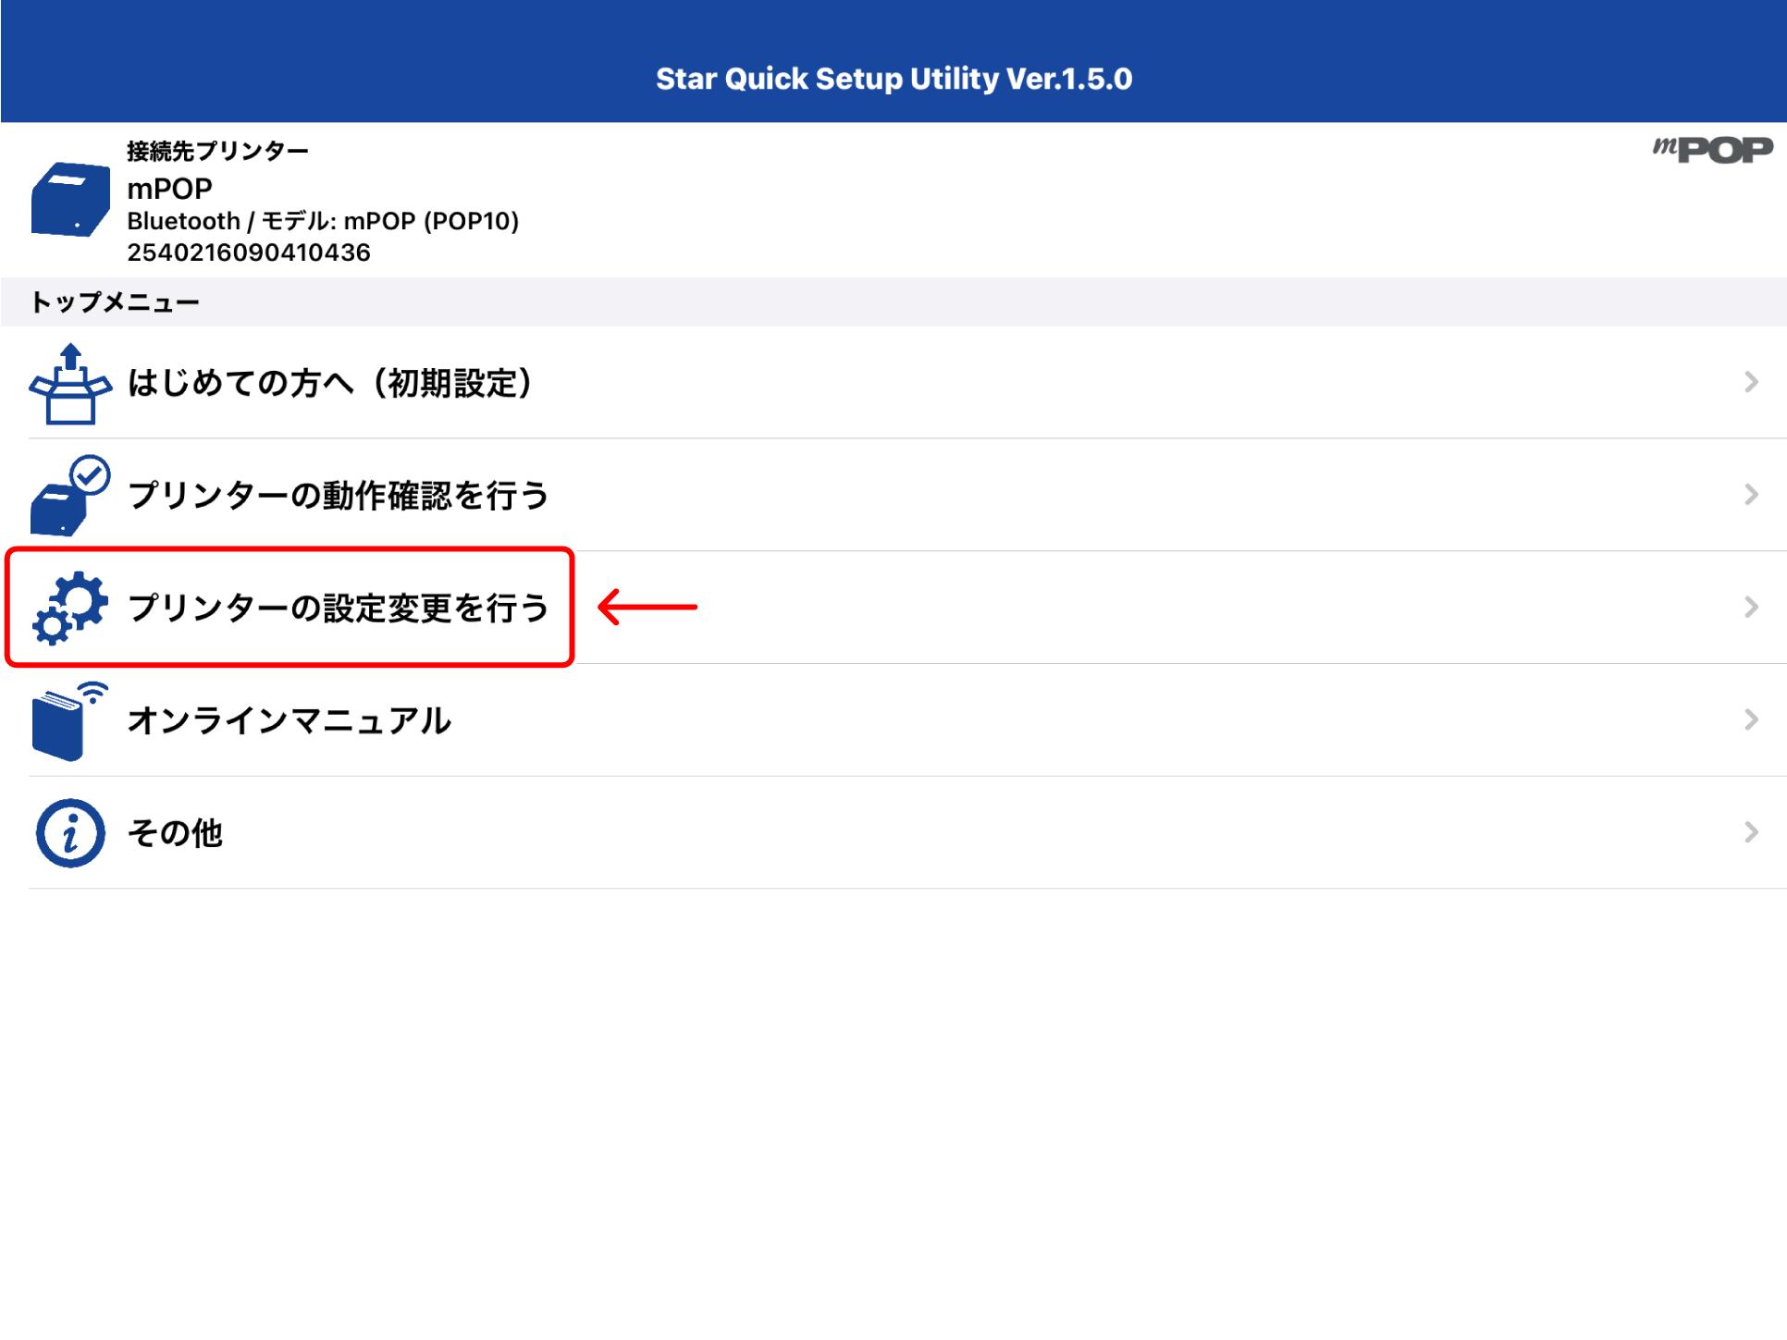
Task: Click serial number 2540216090410436
Action: pos(249,252)
